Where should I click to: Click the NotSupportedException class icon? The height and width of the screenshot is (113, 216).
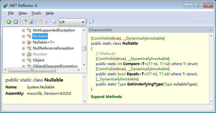coord(29,30)
